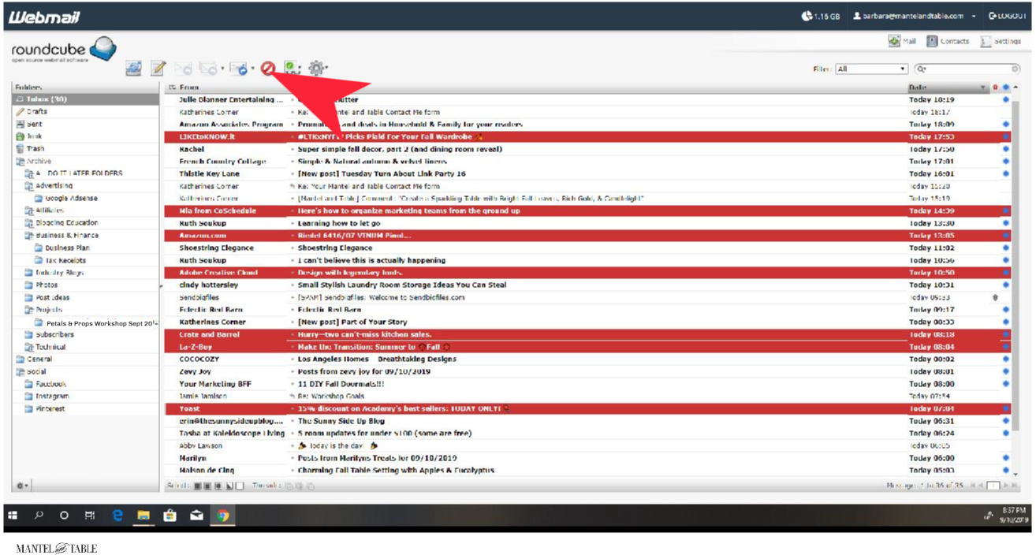Click the flag column header icon
1036x555 pixels.
click(x=995, y=88)
